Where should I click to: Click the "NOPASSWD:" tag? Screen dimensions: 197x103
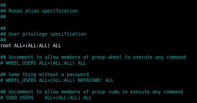[90, 80]
